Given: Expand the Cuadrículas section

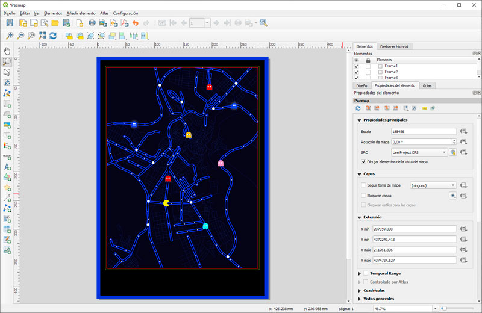Looking at the screenshot, I should (359, 291).
